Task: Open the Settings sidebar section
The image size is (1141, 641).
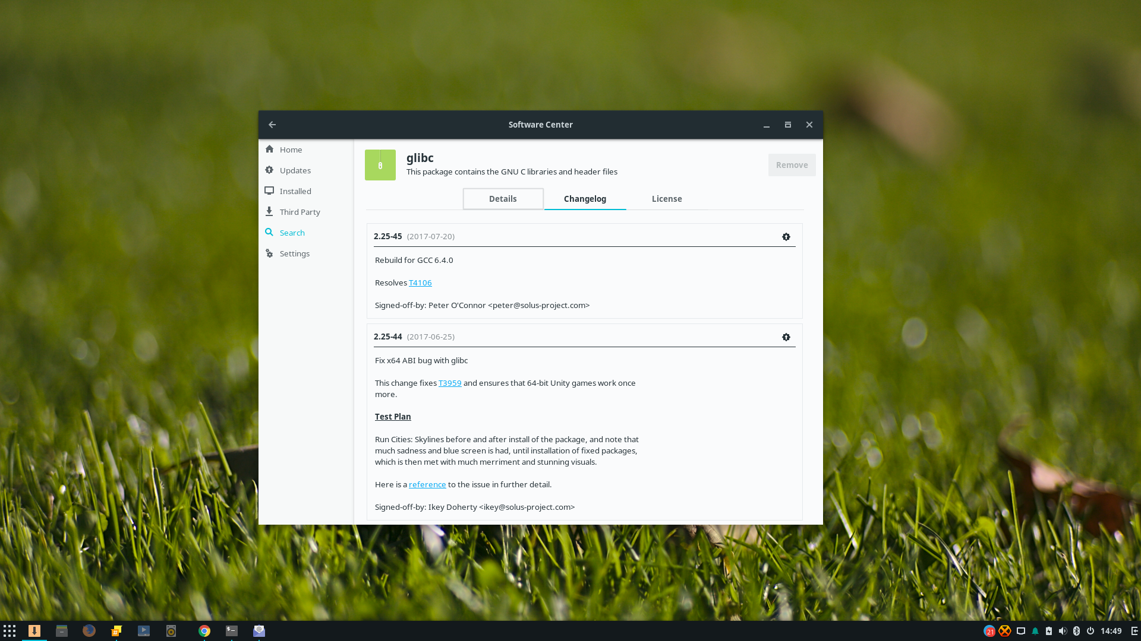Action: [x=306, y=253]
